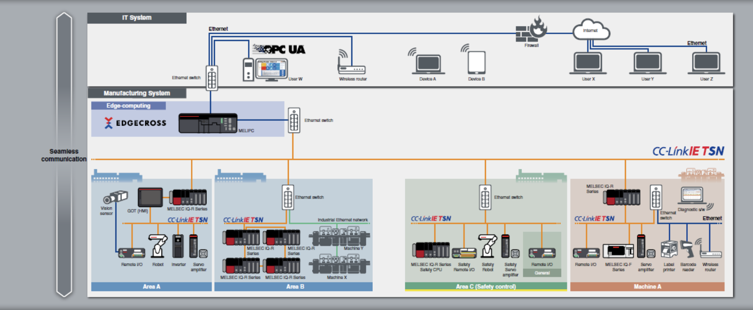
Task: Click the IT System header tab
Action: click(137, 18)
